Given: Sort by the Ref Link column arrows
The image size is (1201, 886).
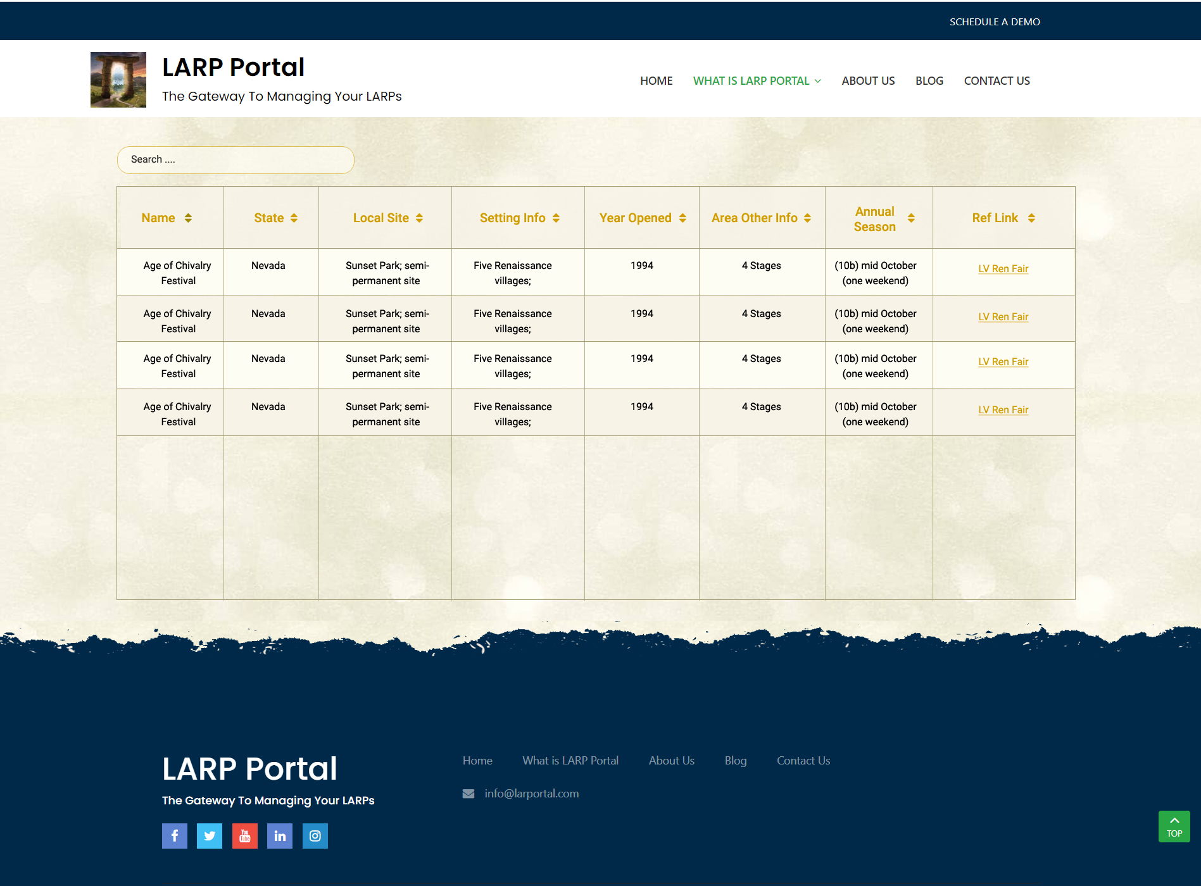Looking at the screenshot, I should tap(1031, 218).
